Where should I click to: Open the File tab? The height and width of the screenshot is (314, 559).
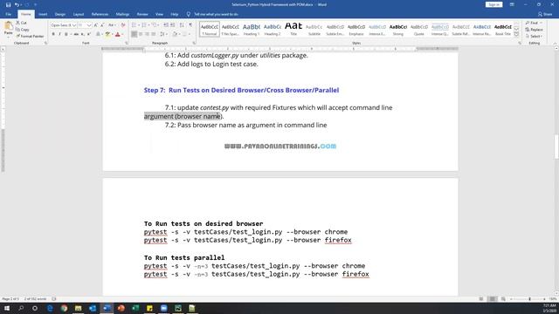[8, 14]
